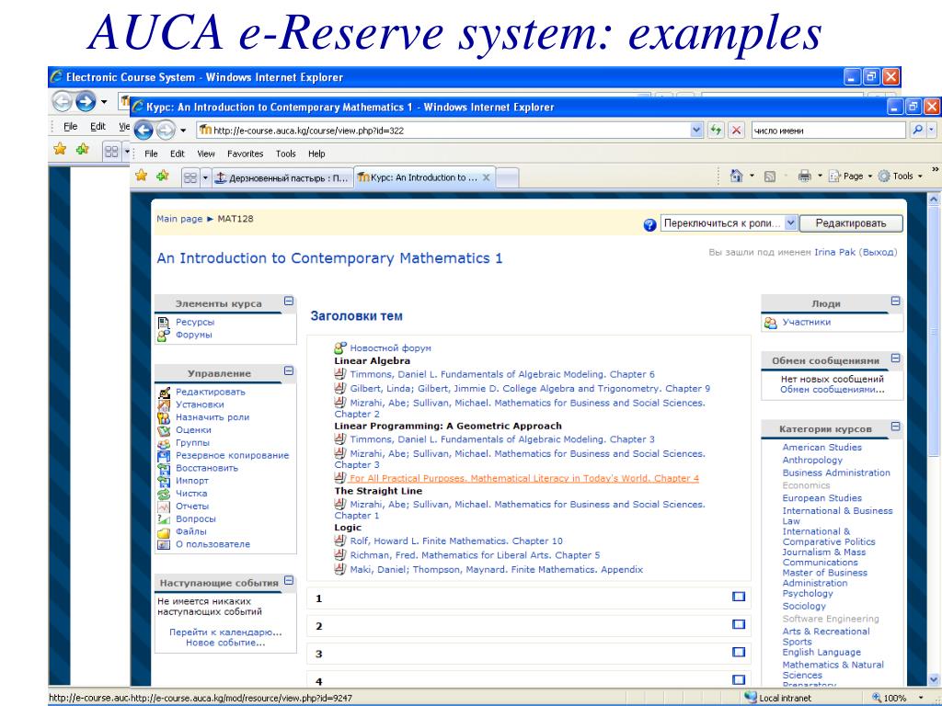Open the American Studies category link
942x706 pixels.
coord(821,448)
